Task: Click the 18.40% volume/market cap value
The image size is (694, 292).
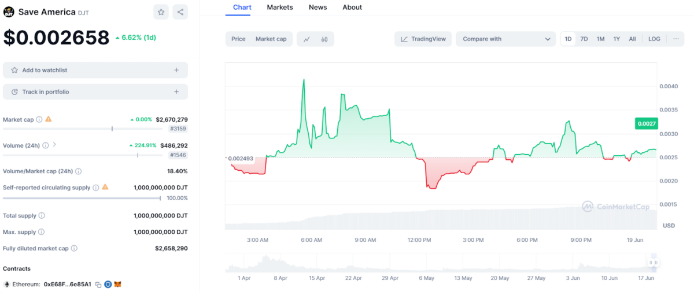Action: (177, 171)
